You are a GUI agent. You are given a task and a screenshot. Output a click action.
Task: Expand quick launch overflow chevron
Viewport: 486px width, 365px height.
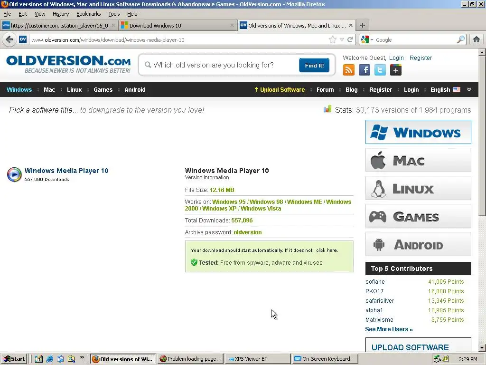pos(82,357)
